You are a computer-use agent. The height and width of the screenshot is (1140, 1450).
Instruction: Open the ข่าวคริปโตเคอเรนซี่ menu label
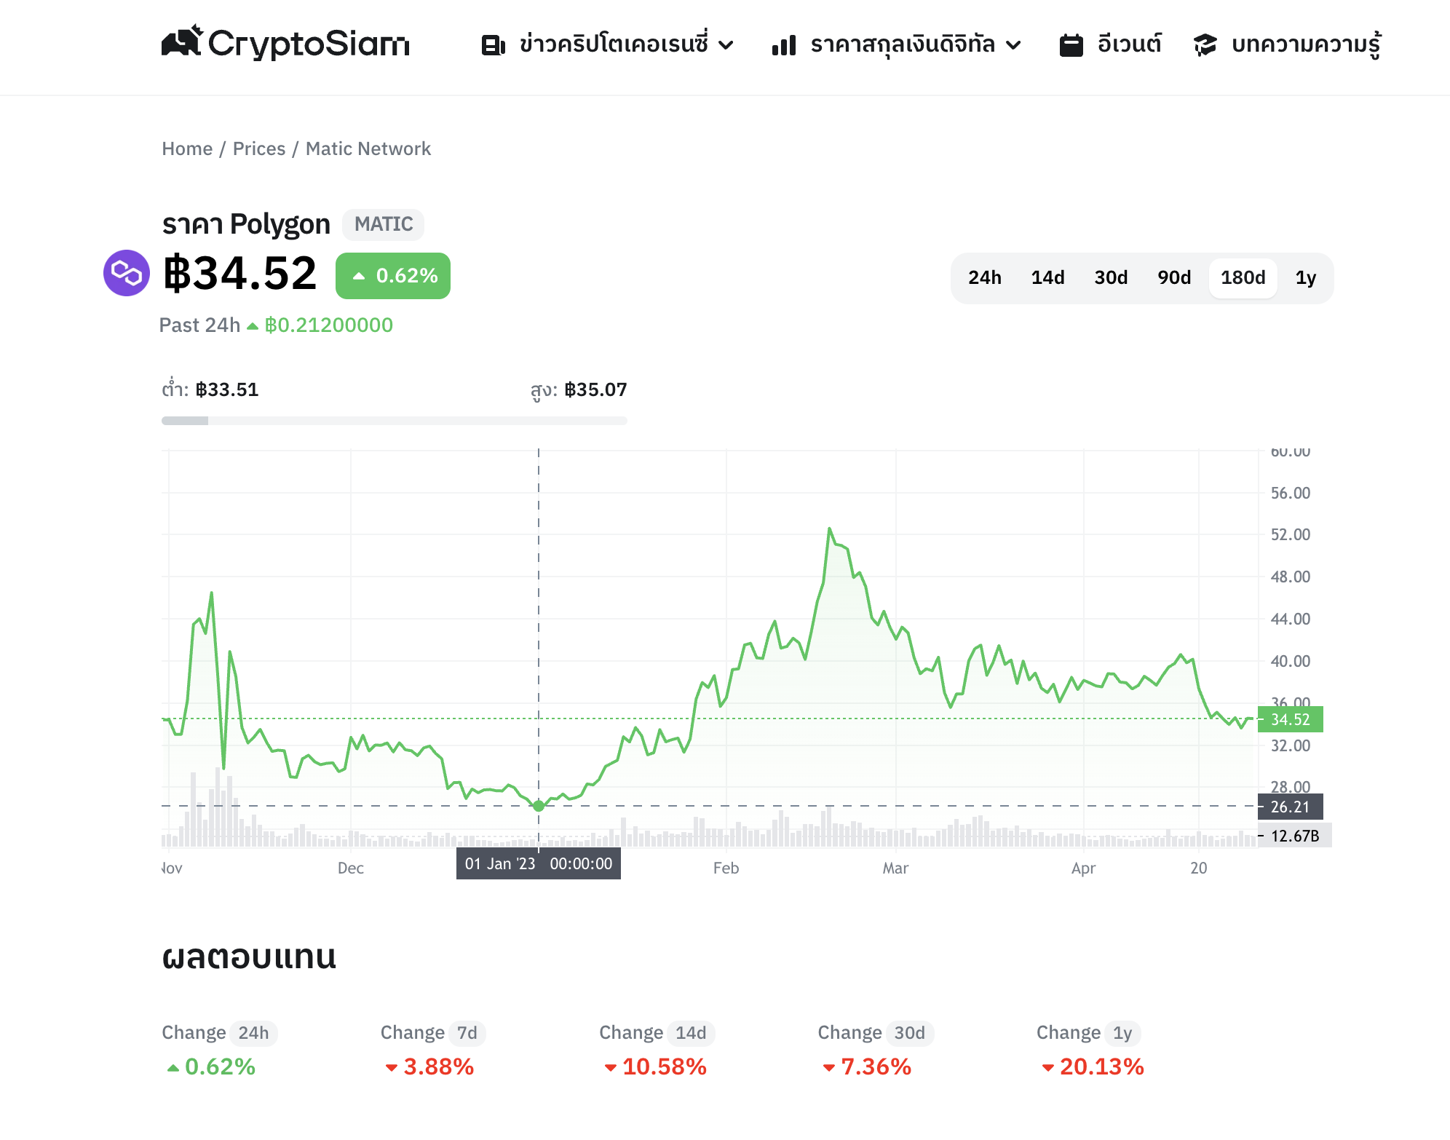point(614,44)
